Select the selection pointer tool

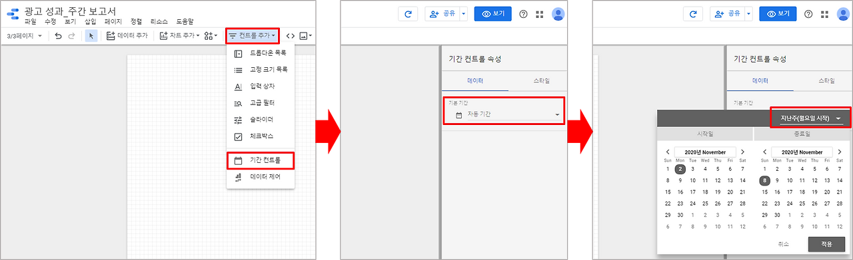[91, 36]
